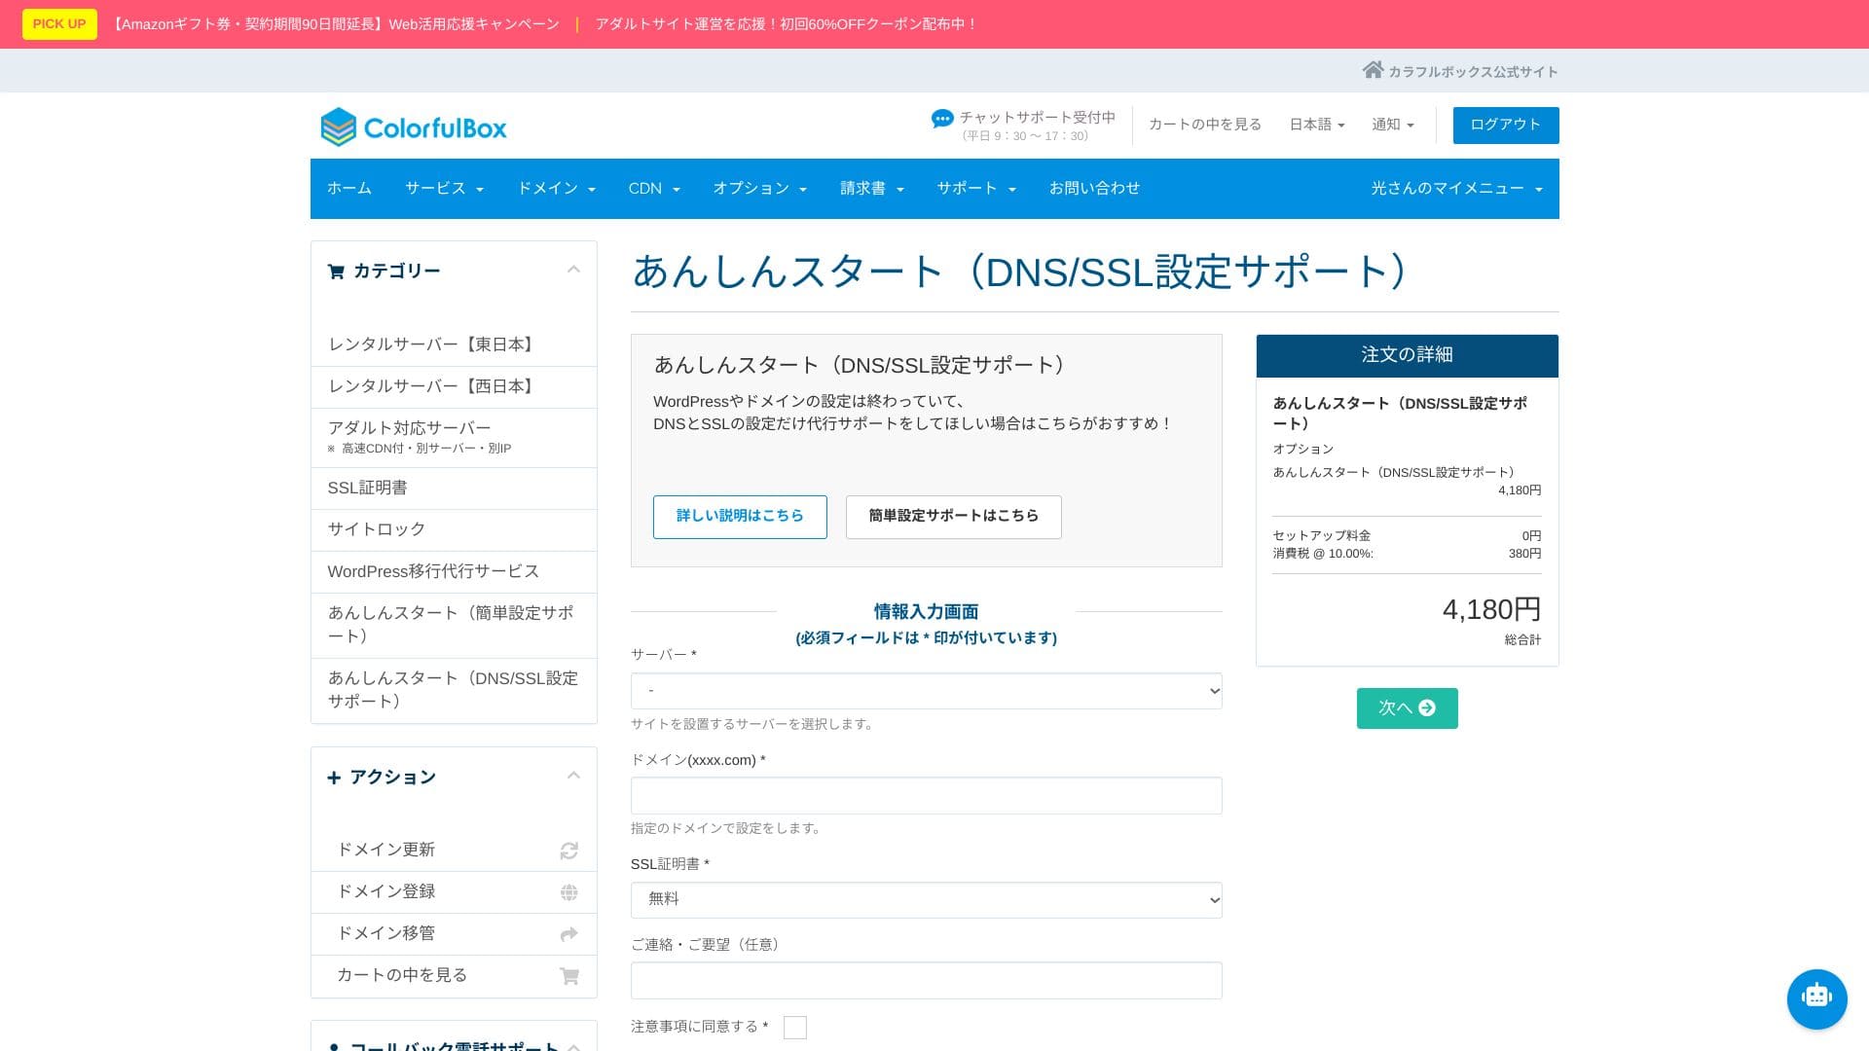1869x1051 pixels.
Task: Open the ドメイン navigation menu
Action: [x=556, y=189]
